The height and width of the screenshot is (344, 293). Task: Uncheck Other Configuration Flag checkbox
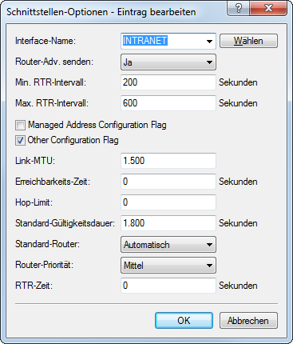click(20, 140)
